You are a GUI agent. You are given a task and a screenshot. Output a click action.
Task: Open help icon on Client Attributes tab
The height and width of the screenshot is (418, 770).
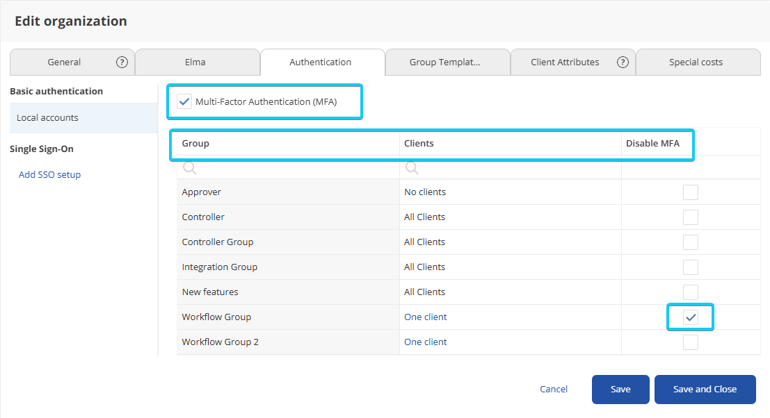tap(623, 62)
